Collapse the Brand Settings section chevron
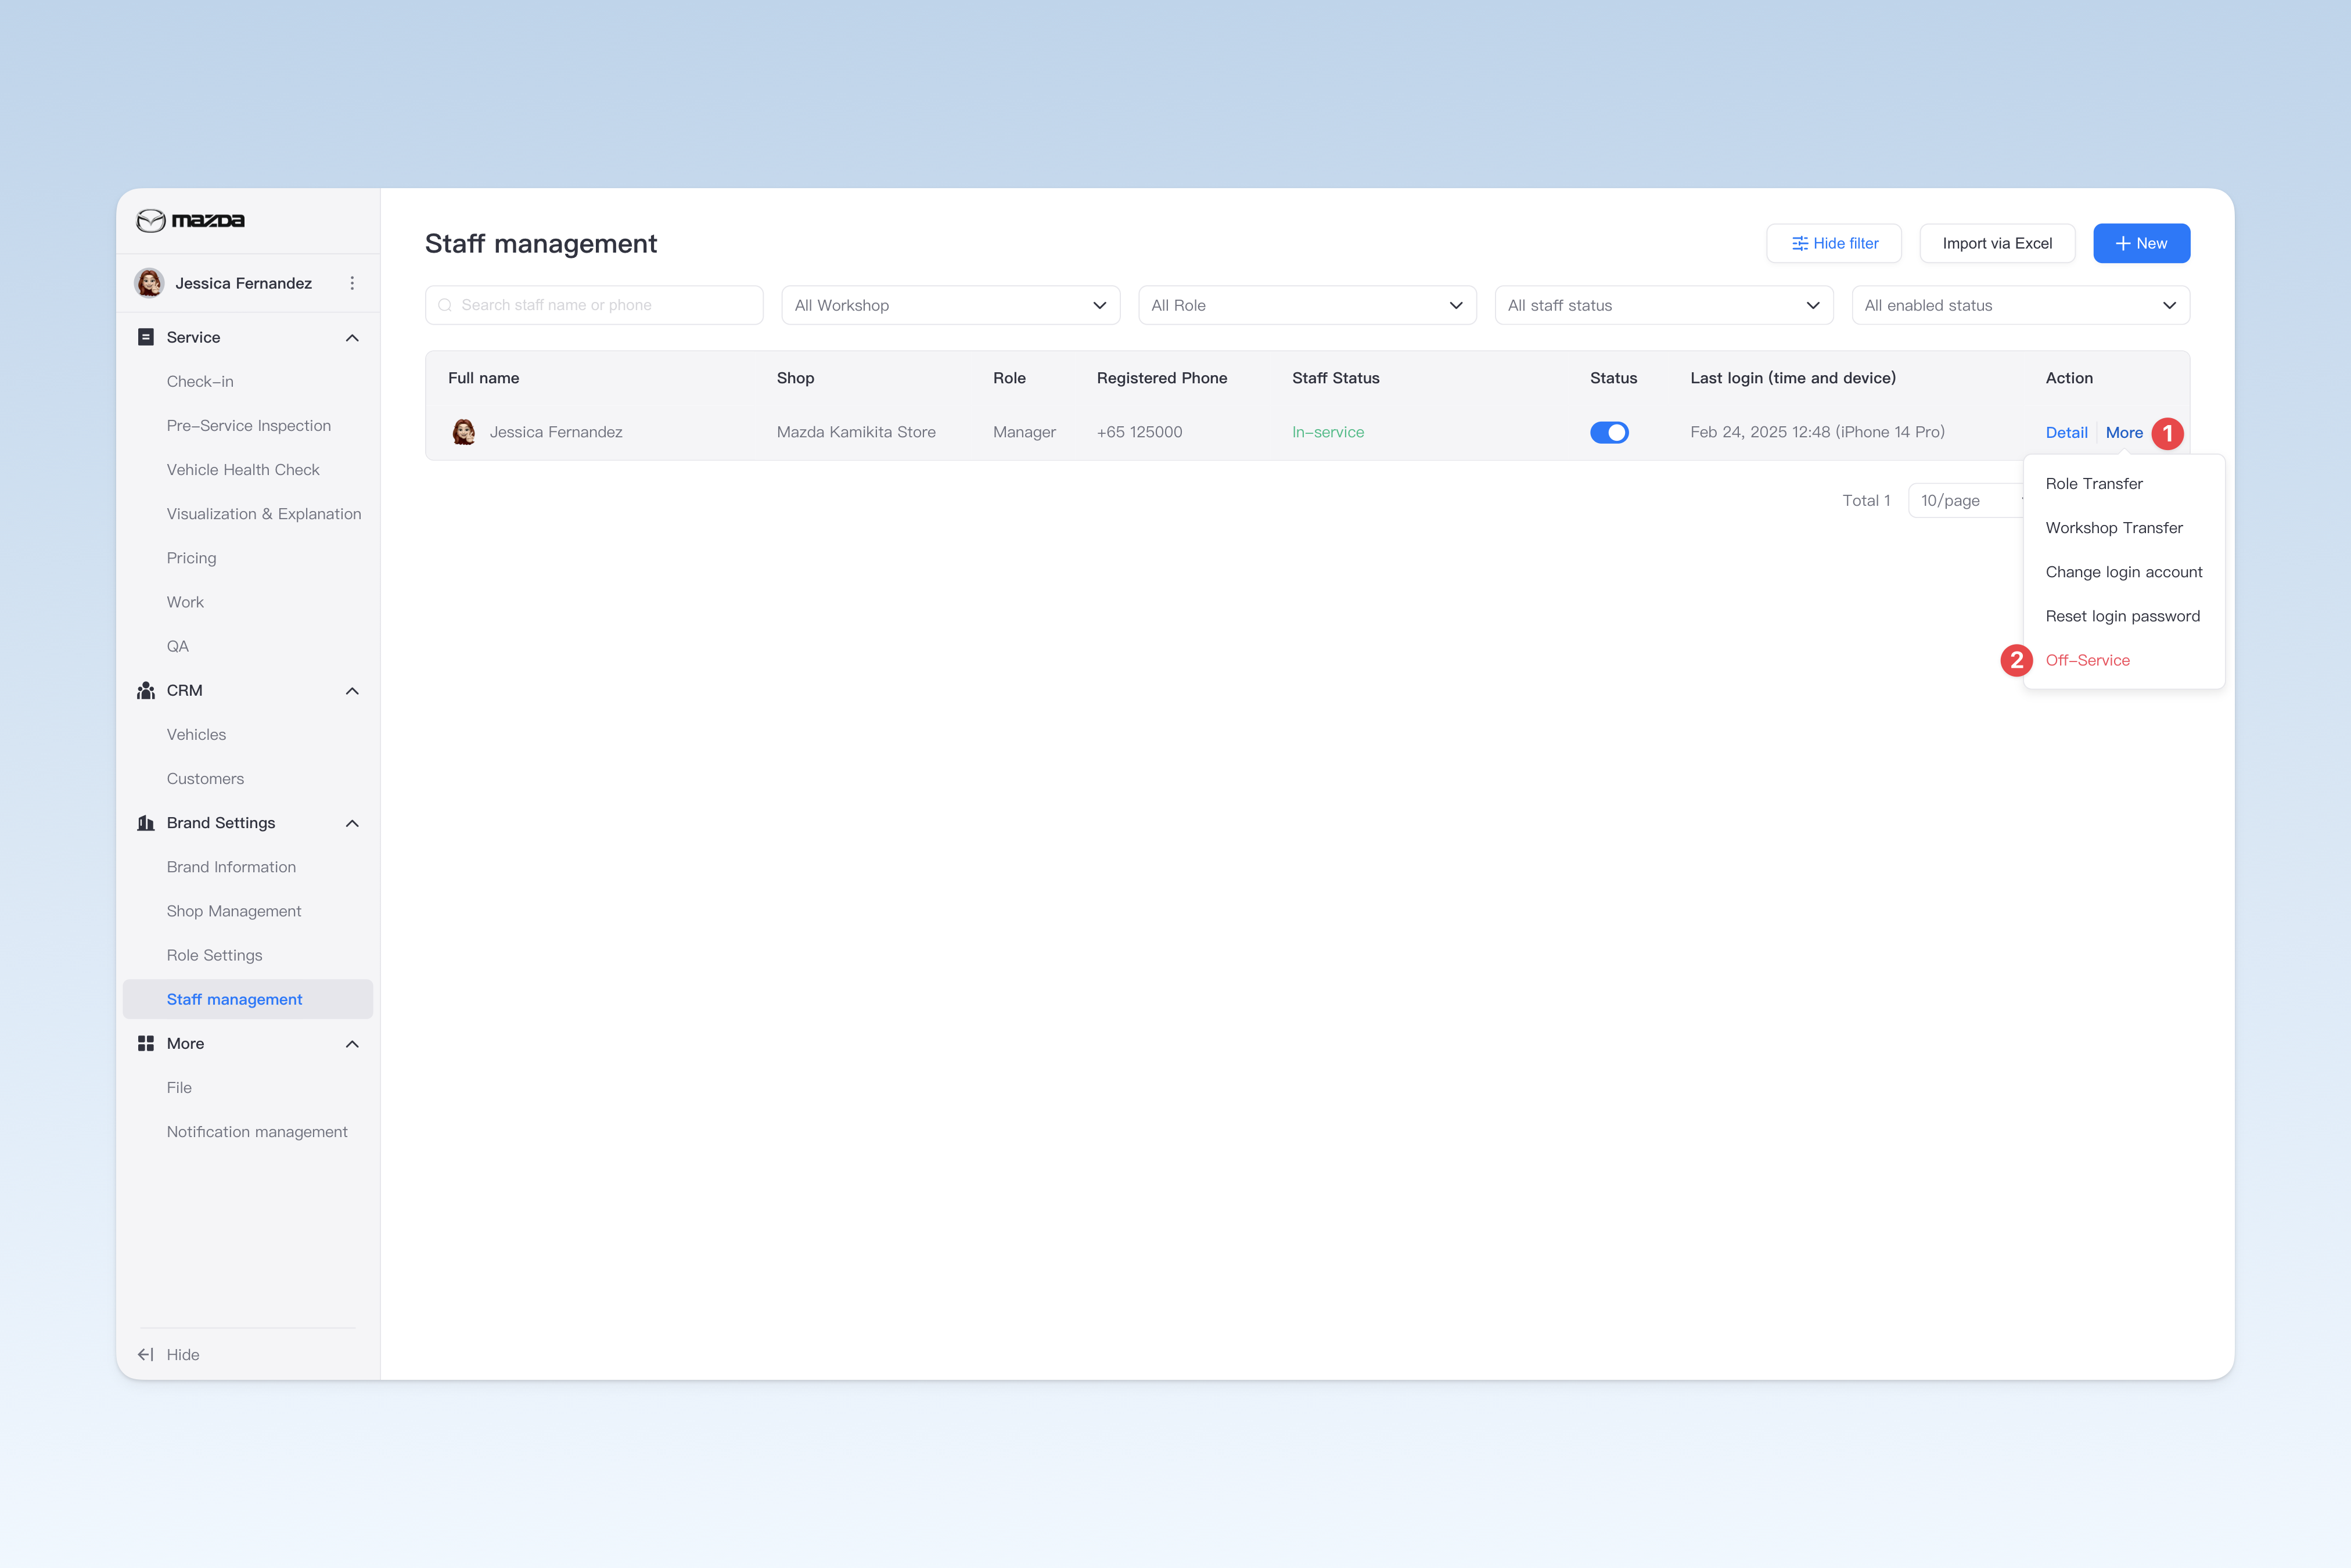Screen dimensions: 2351x1568 [352, 823]
